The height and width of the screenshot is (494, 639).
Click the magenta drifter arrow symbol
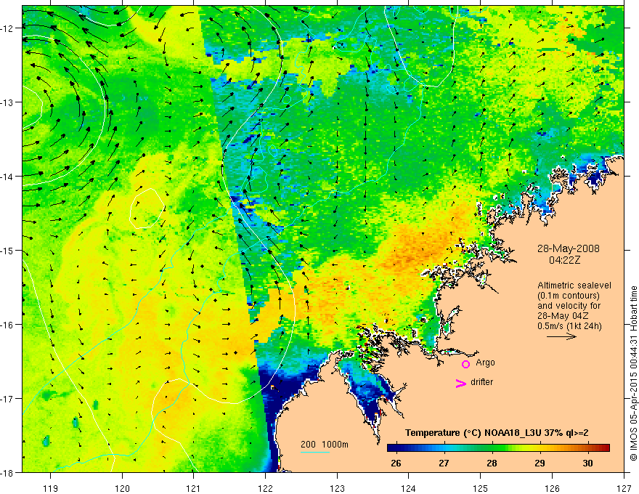460,383
